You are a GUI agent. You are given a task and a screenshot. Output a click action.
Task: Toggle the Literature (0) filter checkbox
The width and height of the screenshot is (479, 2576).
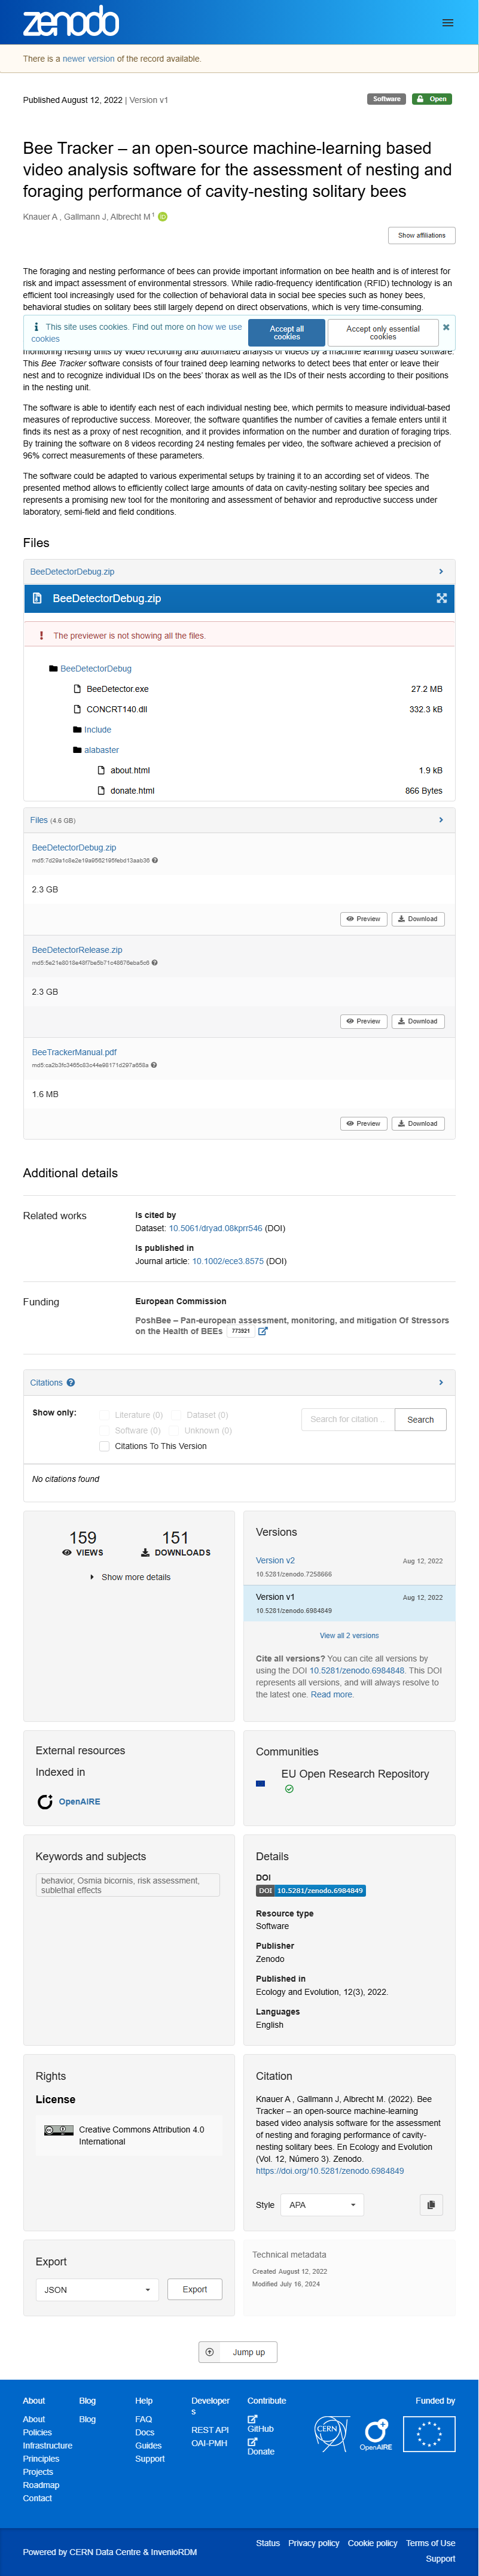[104, 1414]
